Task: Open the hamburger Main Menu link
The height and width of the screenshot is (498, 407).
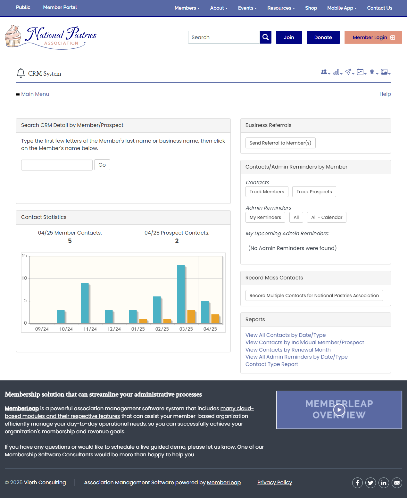Action: (33, 94)
